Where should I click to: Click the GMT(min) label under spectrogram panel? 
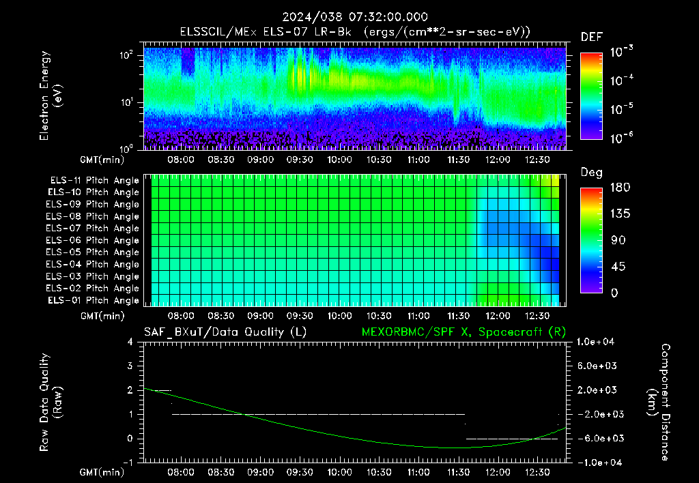(x=102, y=160)
